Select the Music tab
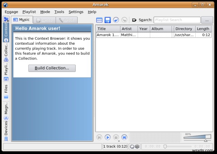Screen dimensions: 217x154 point(22,20)
